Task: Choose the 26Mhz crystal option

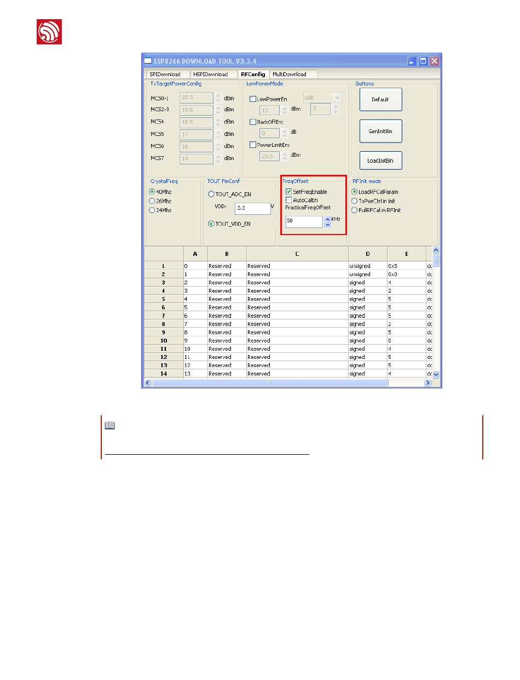Action: [152, 201]
